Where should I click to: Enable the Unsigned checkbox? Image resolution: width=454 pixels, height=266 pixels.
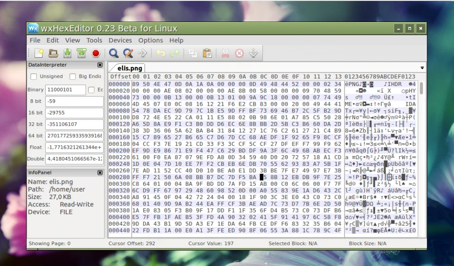click(34, 76)
